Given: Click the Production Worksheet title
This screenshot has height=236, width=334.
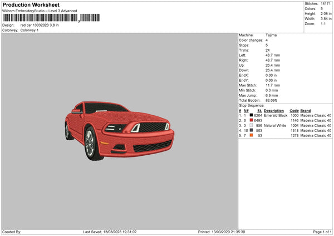Looking at the screenshot, I should click(x=31, y=4).
